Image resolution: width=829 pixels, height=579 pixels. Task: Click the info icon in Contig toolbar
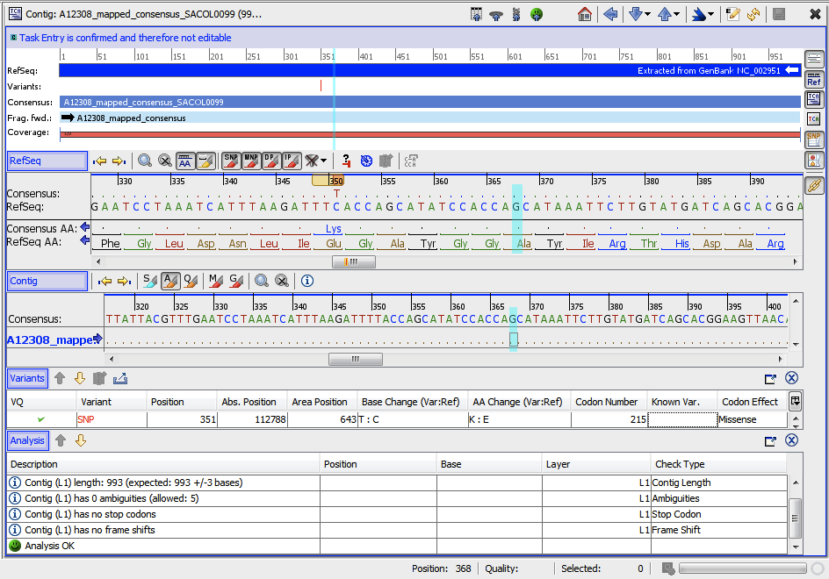tap(307, 281)
